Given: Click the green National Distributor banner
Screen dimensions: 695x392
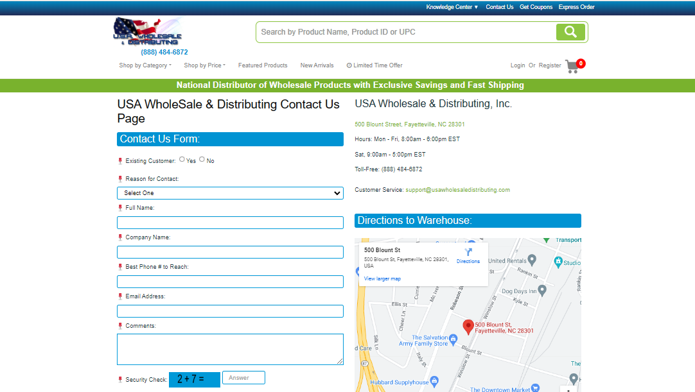Looking at the screenshot, I should coord(347,85).
